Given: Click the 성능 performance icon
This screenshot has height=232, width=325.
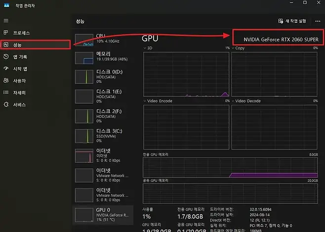Looking at the screenshot, I should [6, 44].
